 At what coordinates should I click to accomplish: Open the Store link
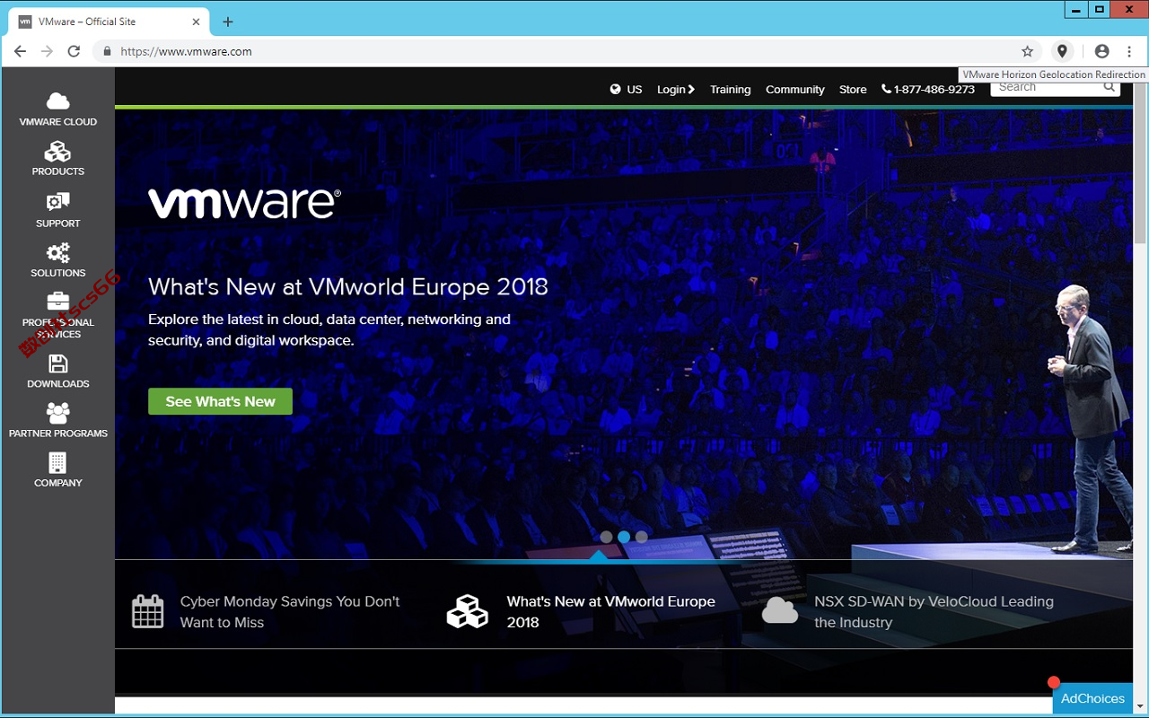(853, 89)
